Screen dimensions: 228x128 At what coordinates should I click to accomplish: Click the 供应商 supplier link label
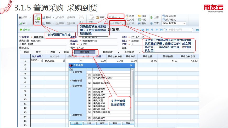[x=74, y=41]
